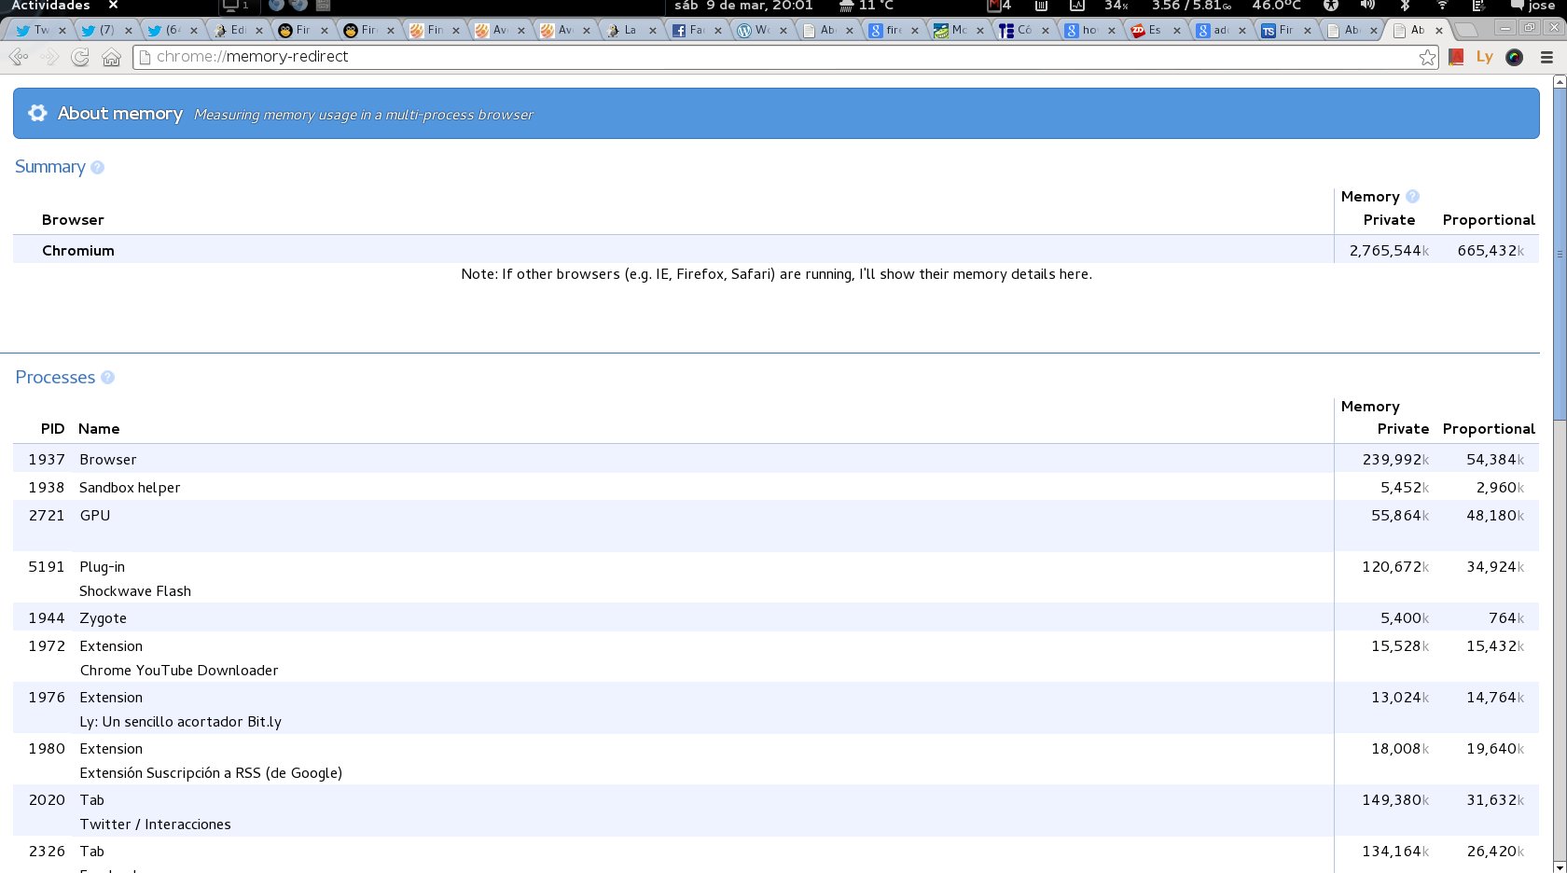Open the Bluetooth indicator in the top bar
The width and height of the screenshot is (1567, 873).
1405,5
